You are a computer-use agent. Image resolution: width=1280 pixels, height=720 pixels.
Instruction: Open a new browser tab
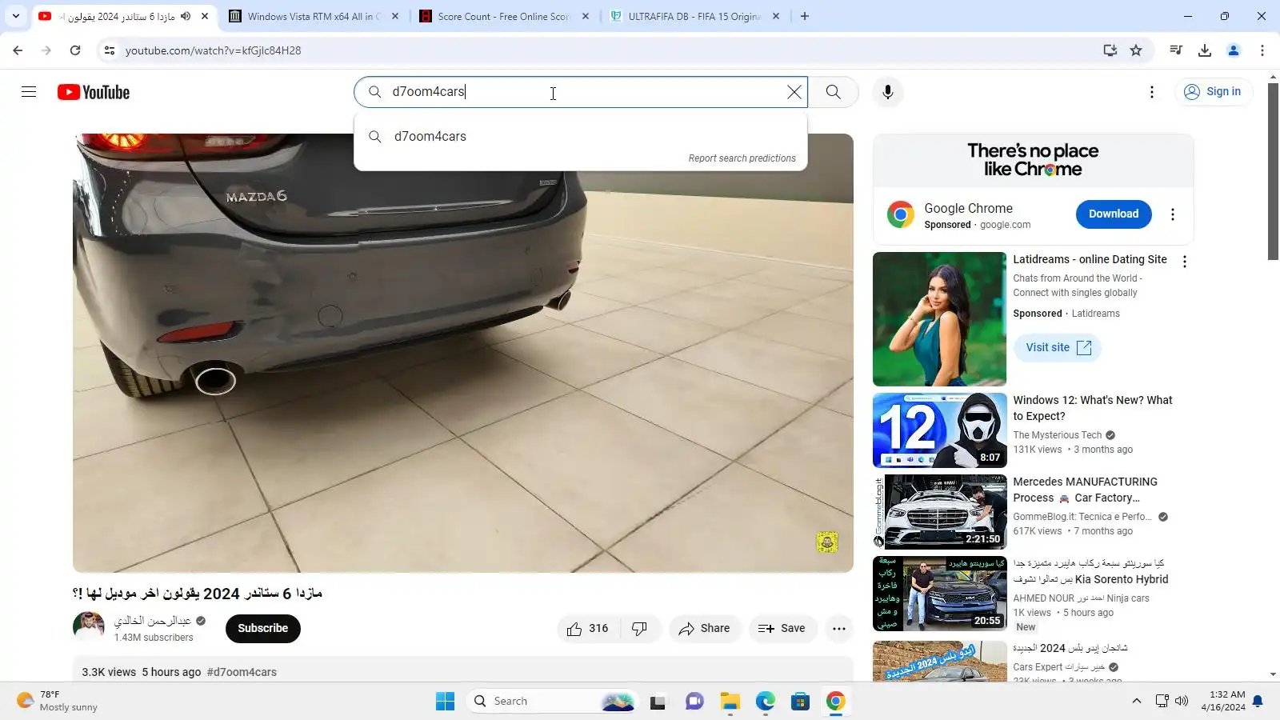click(x=805, y=16)
